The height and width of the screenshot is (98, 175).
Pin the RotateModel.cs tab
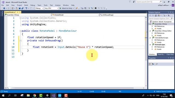coord(17,12)
